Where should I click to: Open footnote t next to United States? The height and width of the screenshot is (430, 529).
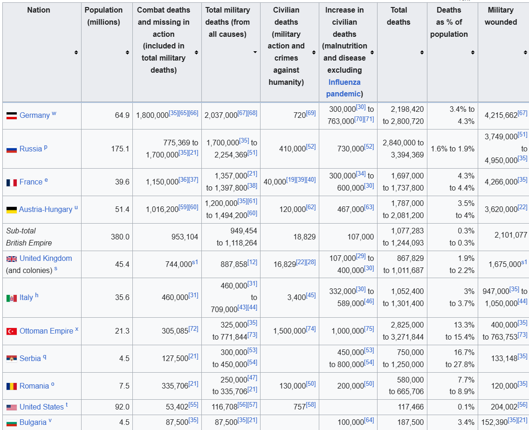(x=67, y=405)
